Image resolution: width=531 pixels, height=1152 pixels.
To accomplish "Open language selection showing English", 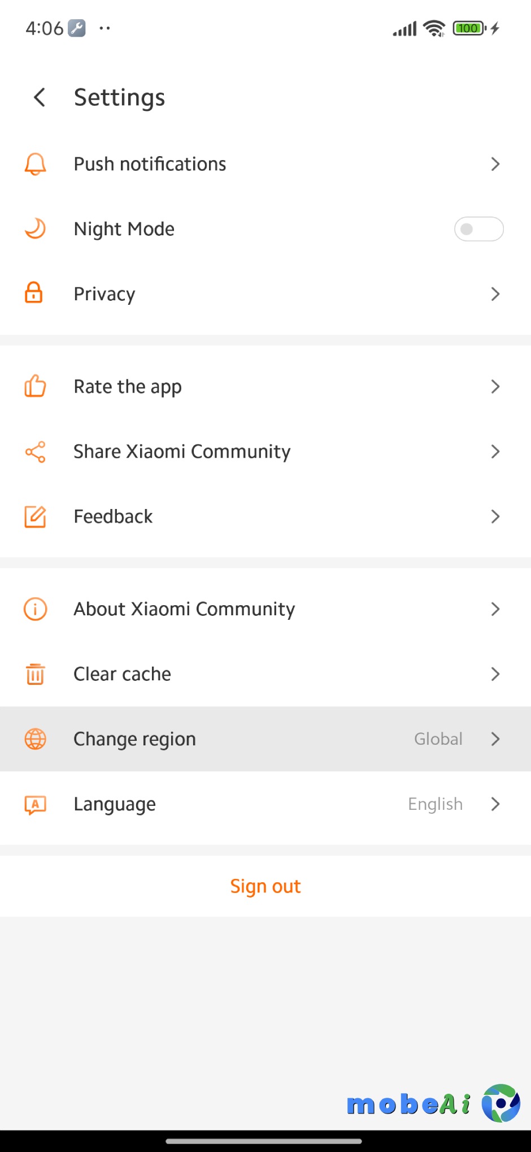I will point(436,804).
